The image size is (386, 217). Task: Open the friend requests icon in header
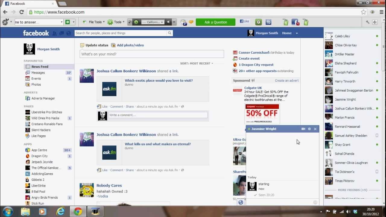pyautogui.click(x=55, y=33)
